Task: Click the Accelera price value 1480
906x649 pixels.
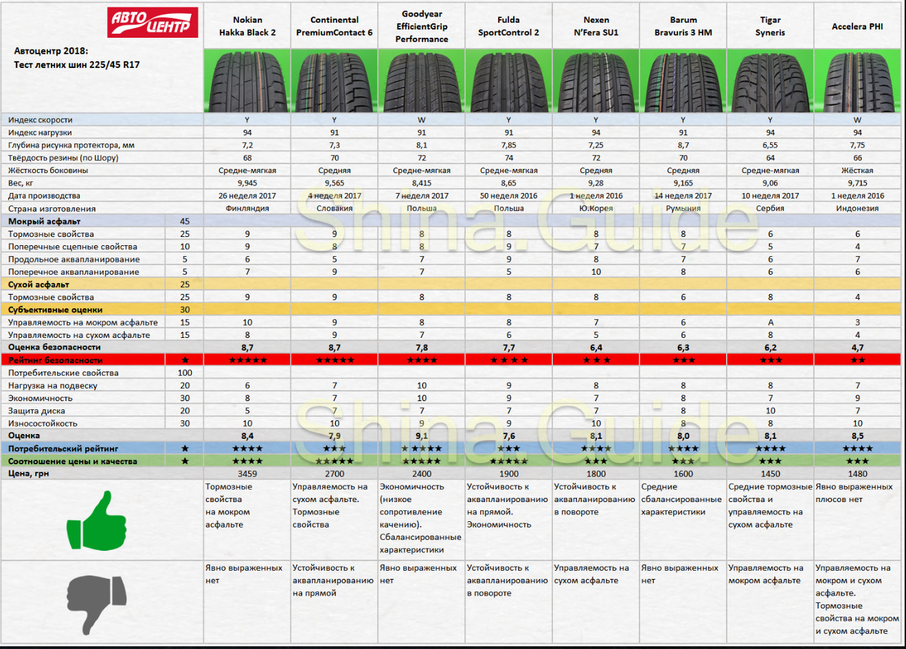Action: tap(858, 474)
